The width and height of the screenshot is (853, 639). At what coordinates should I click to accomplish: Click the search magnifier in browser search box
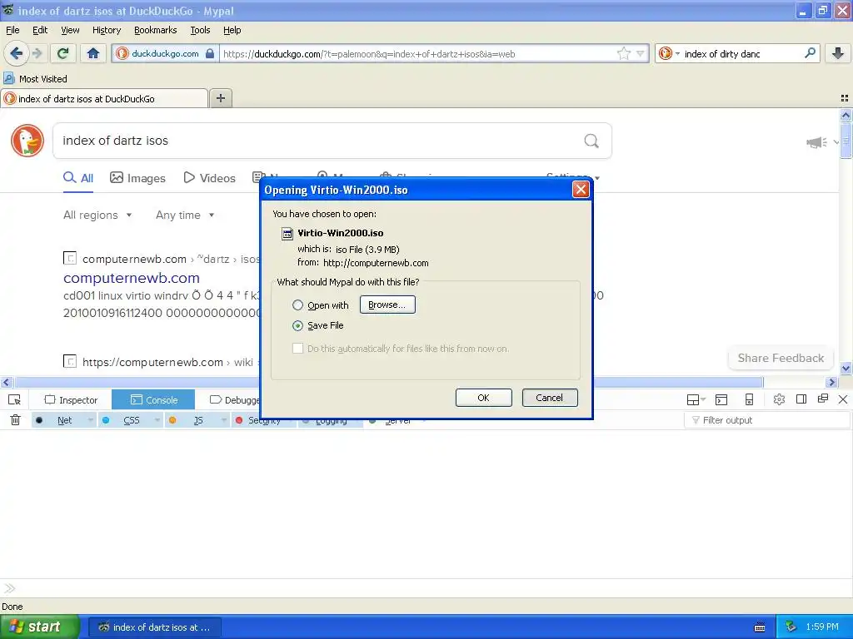click(x=810, y=53)
